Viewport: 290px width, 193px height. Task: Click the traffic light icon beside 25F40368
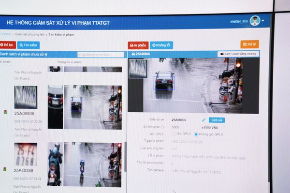point(5,169)
